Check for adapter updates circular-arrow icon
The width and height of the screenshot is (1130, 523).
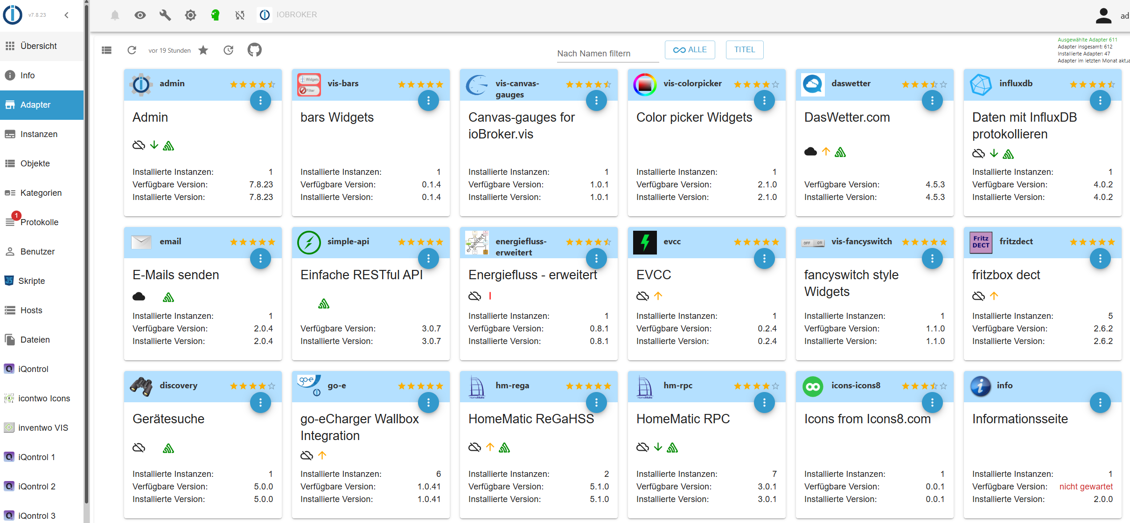coord(228,50)
